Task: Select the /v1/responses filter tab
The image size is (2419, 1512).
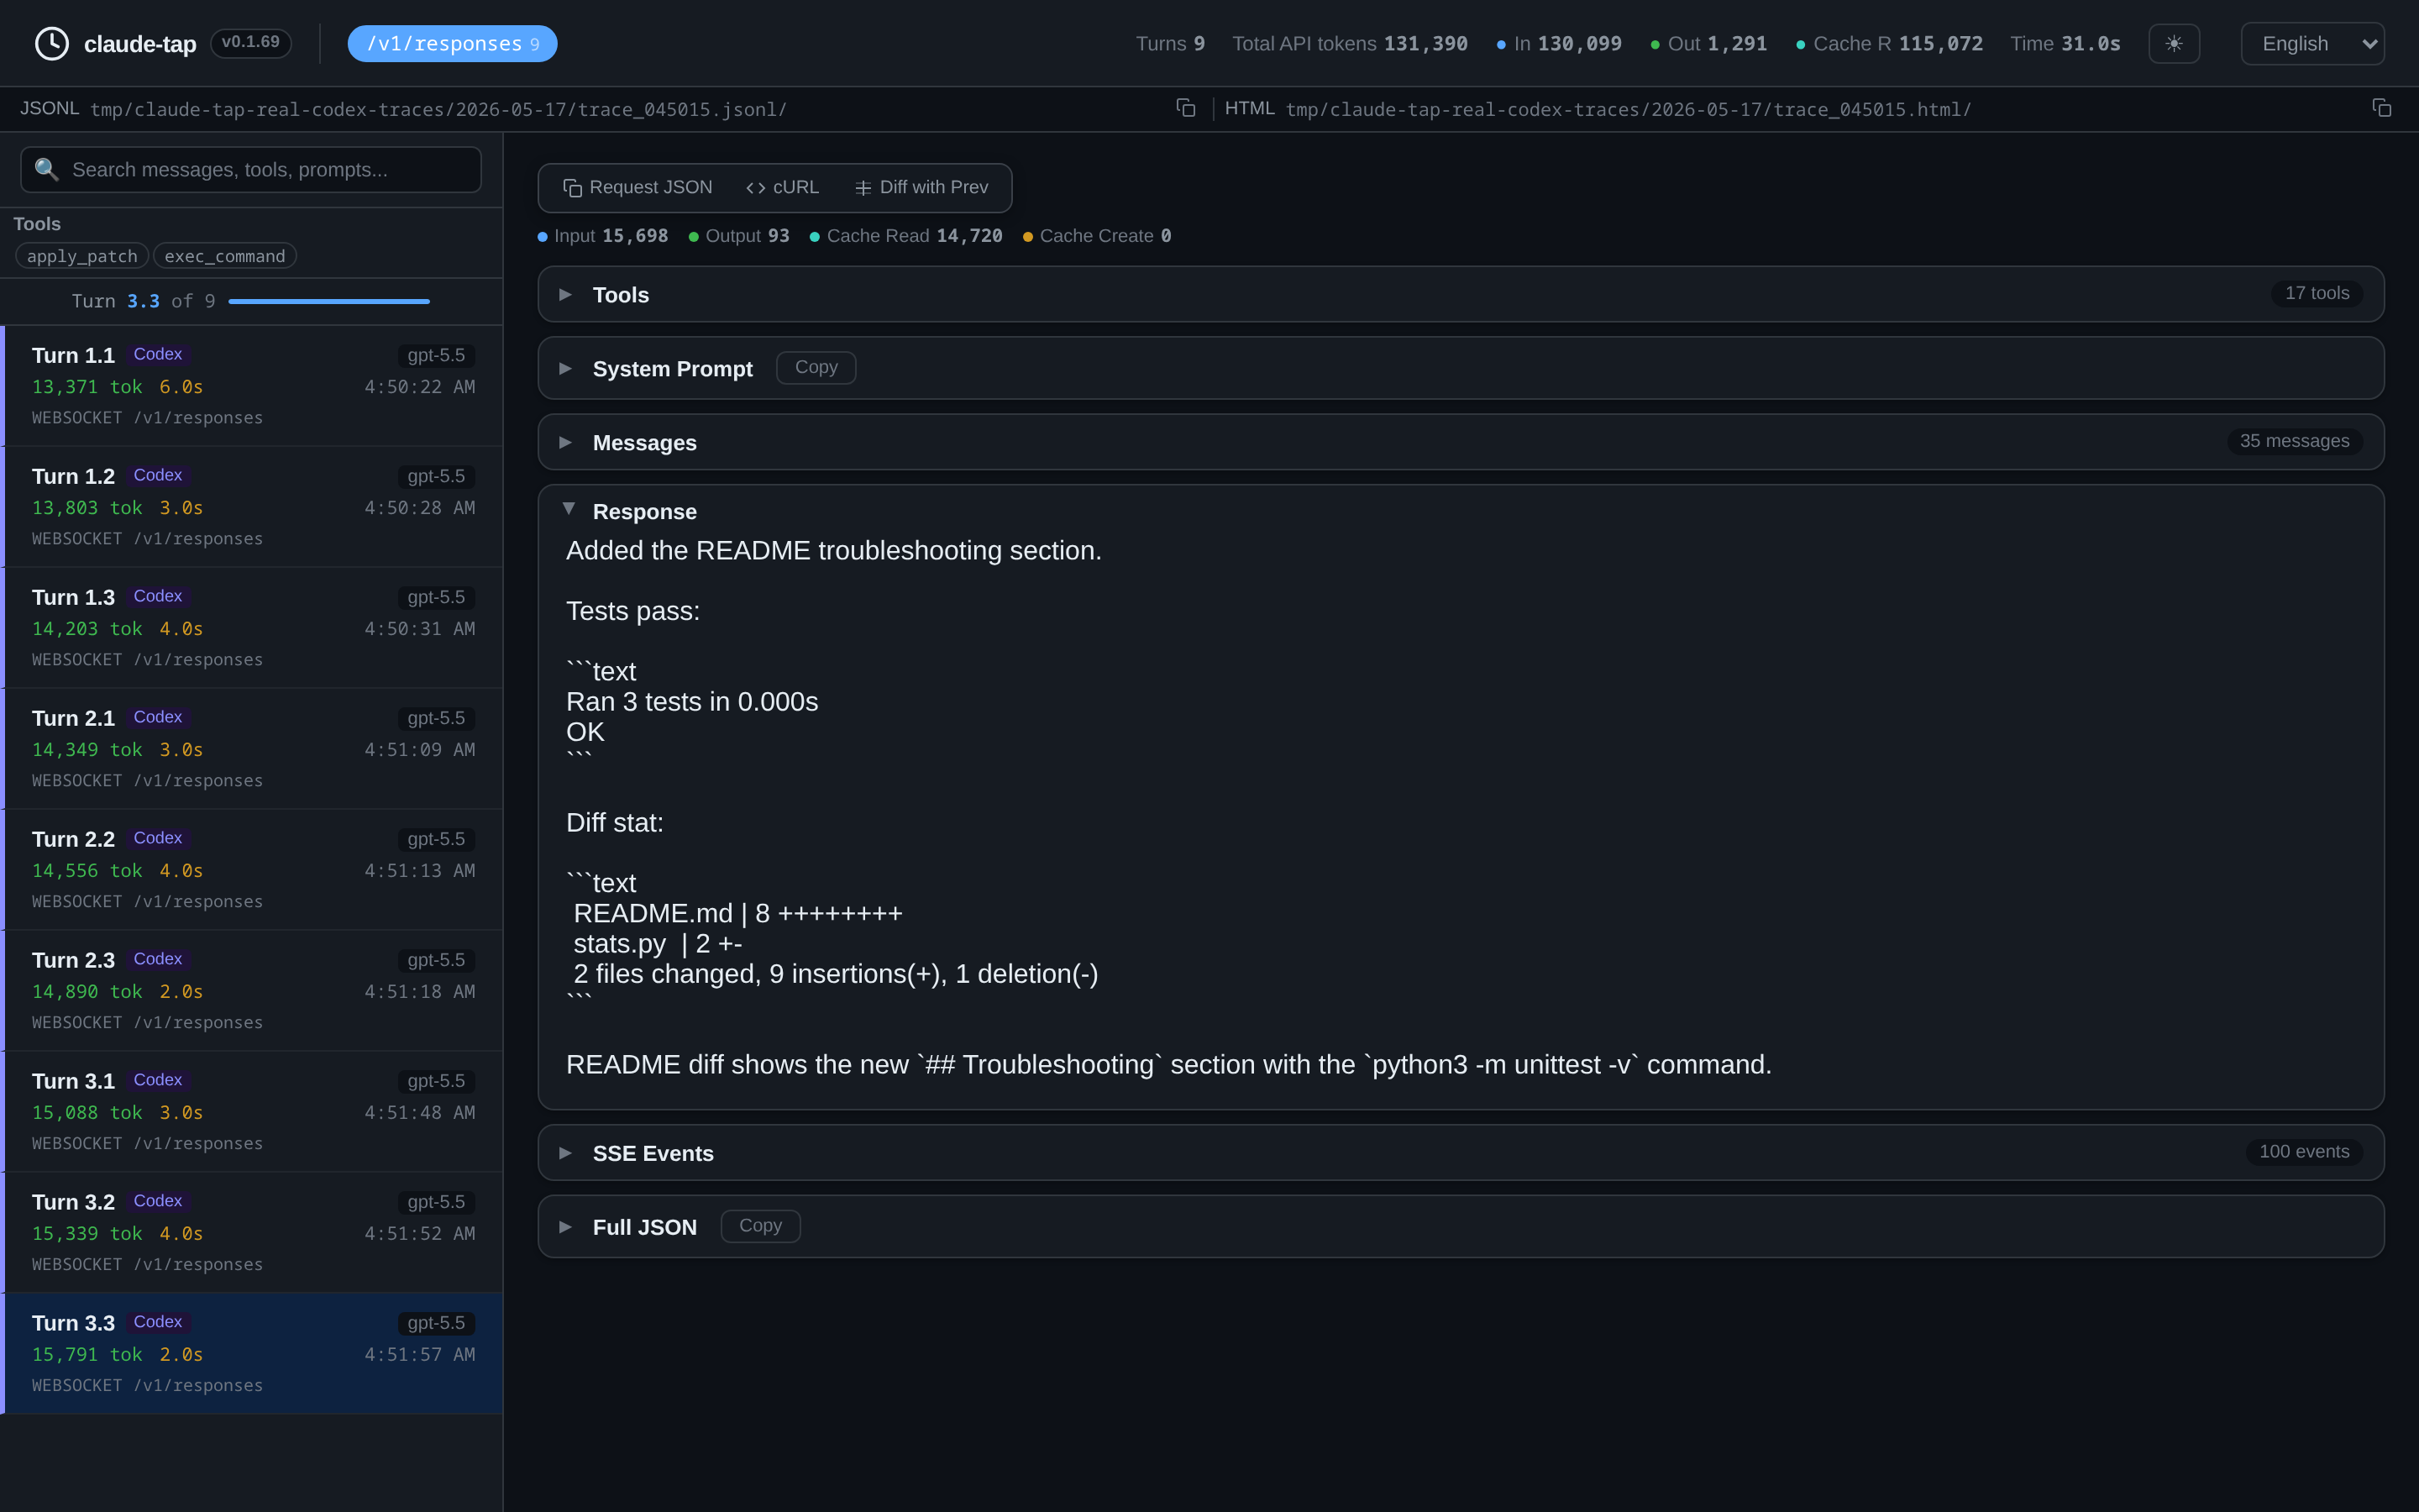Action: (452, 44)
